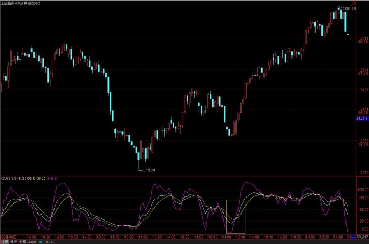Click the 100.00 KDJ scale label

[x=363, y=190]
